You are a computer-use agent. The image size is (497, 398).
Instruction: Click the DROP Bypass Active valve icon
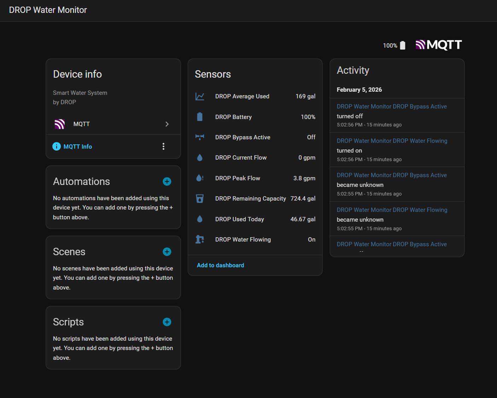pos(200,137)
